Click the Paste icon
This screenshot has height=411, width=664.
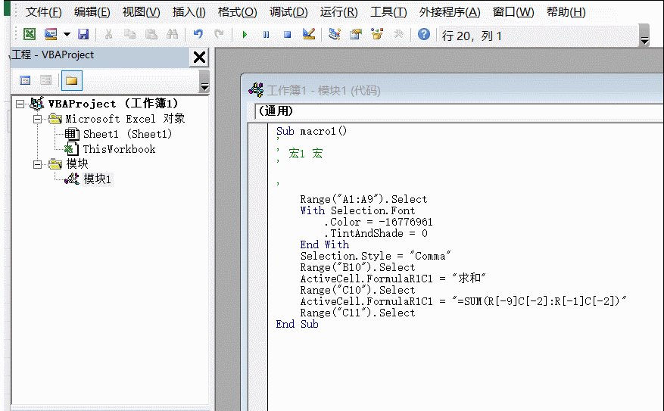151,34
